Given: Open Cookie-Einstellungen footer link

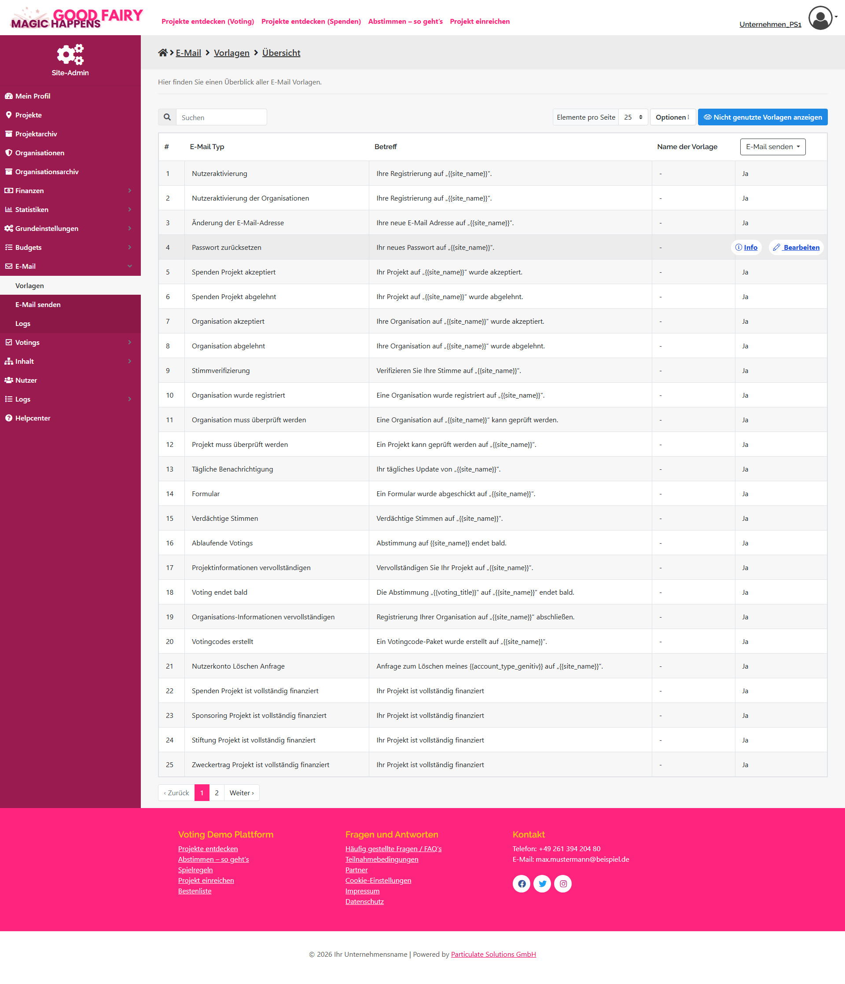Looking at the screenshot, I should coord(378,880).
